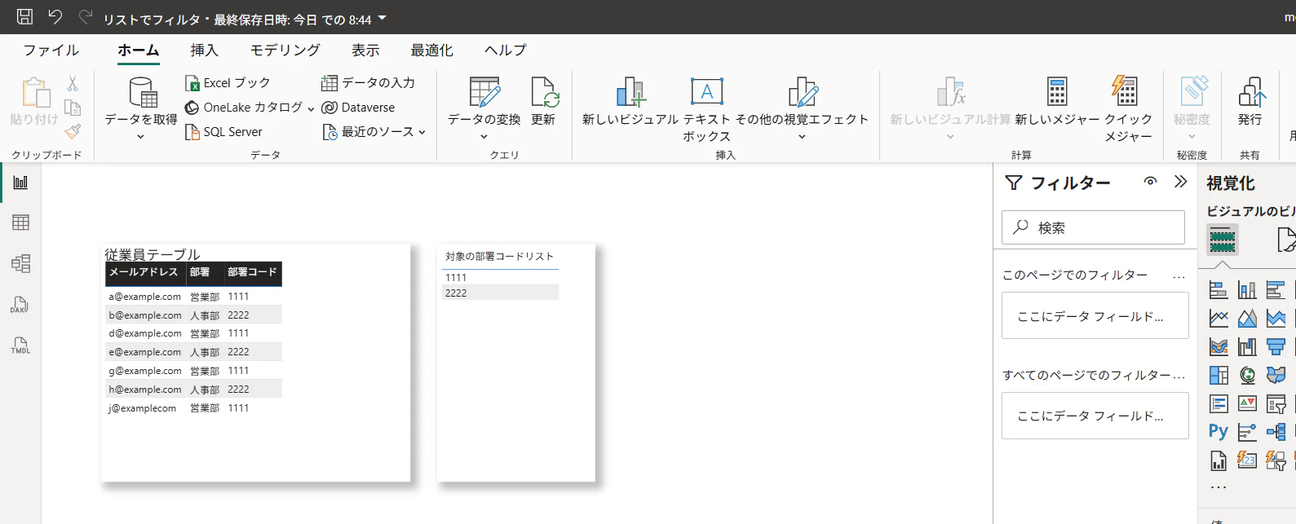Click the format painter brush icon

(73, 131)
